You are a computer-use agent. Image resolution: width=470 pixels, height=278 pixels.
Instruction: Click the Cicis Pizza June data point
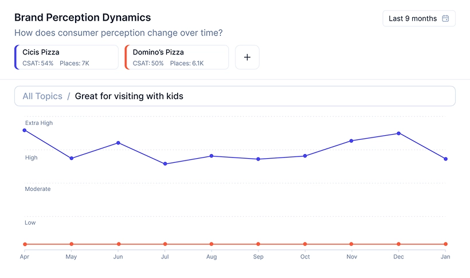[118, 143]
